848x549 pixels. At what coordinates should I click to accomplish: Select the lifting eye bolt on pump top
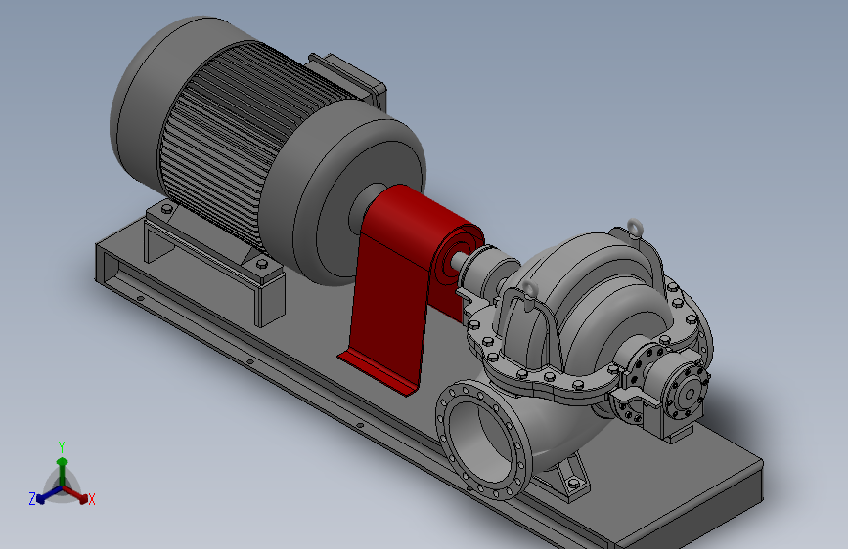click(635, 227)
